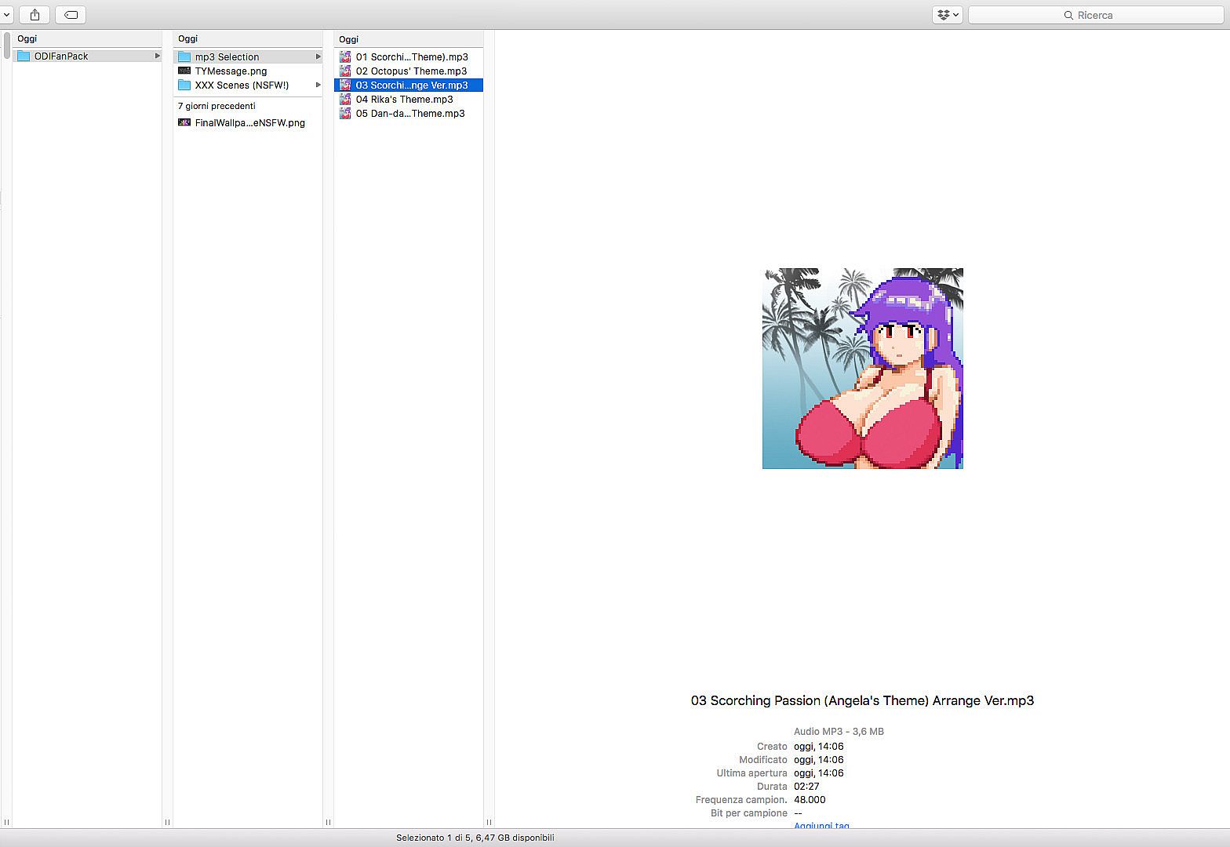
Task: Select 01 Scorchi...Theme).mp3 file
Action: (x=411, y=57)
